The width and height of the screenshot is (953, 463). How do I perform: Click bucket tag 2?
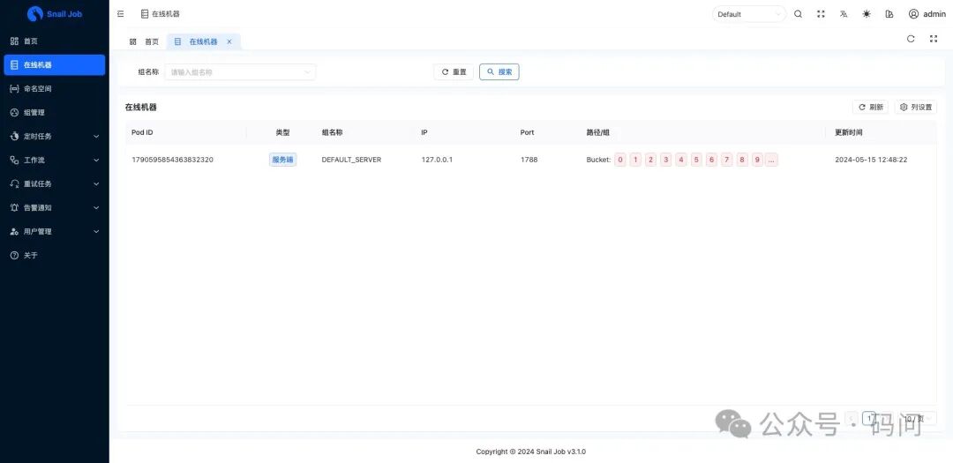point(650,160)
